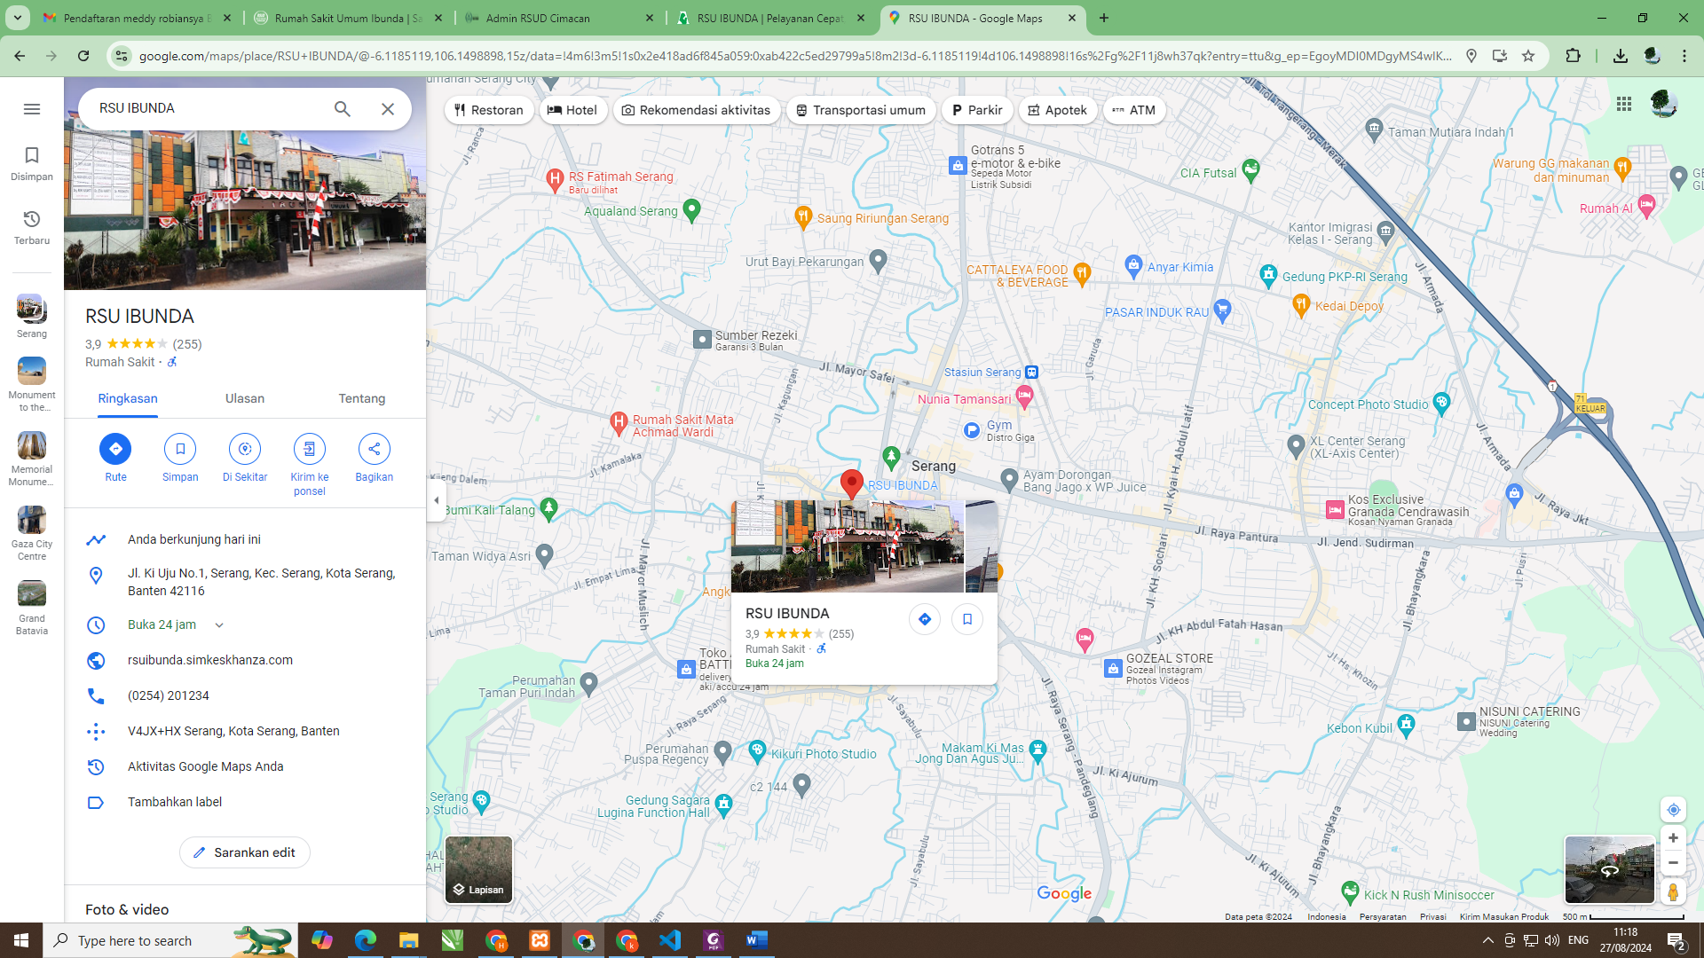Screen dimensions: 1704x958
Task: Open the Google account avatar
Action: (1664, 104)
